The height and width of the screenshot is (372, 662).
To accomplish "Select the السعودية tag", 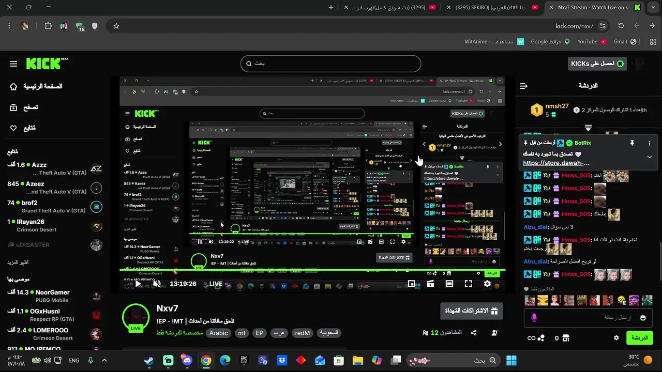I will 329,333.
